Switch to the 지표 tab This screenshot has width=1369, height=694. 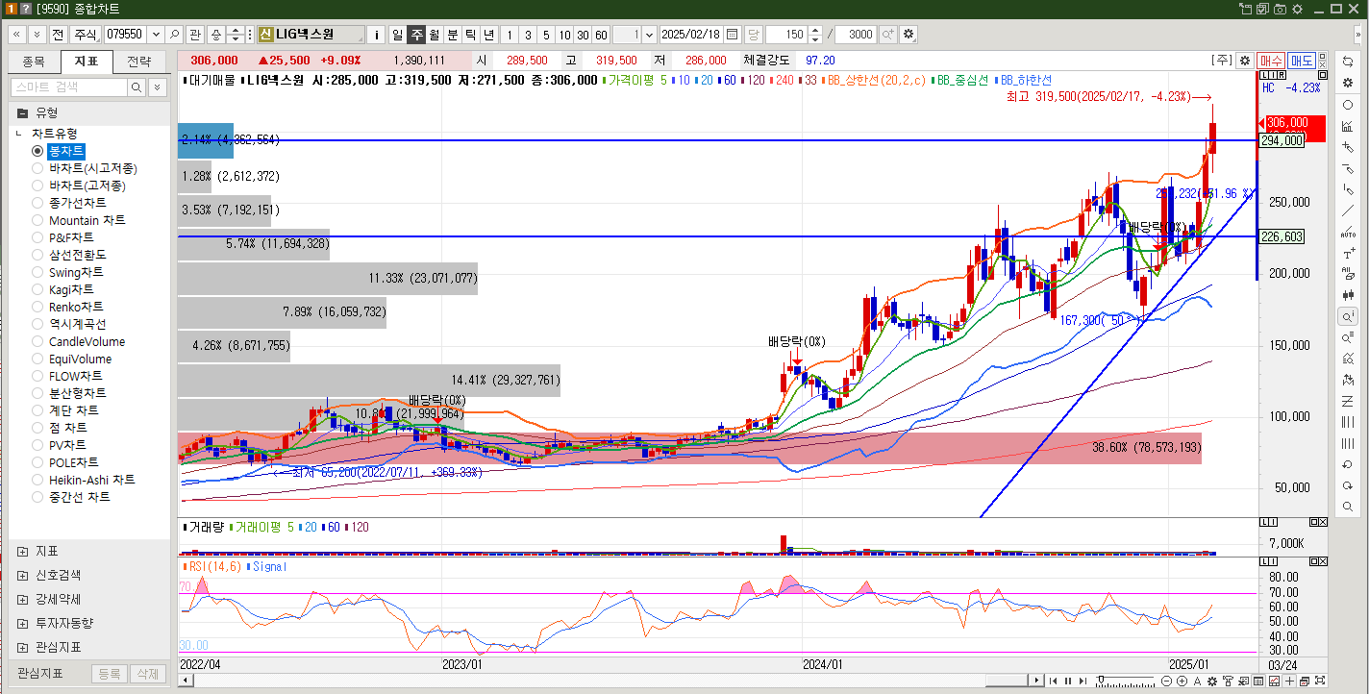tap(87, 62)
